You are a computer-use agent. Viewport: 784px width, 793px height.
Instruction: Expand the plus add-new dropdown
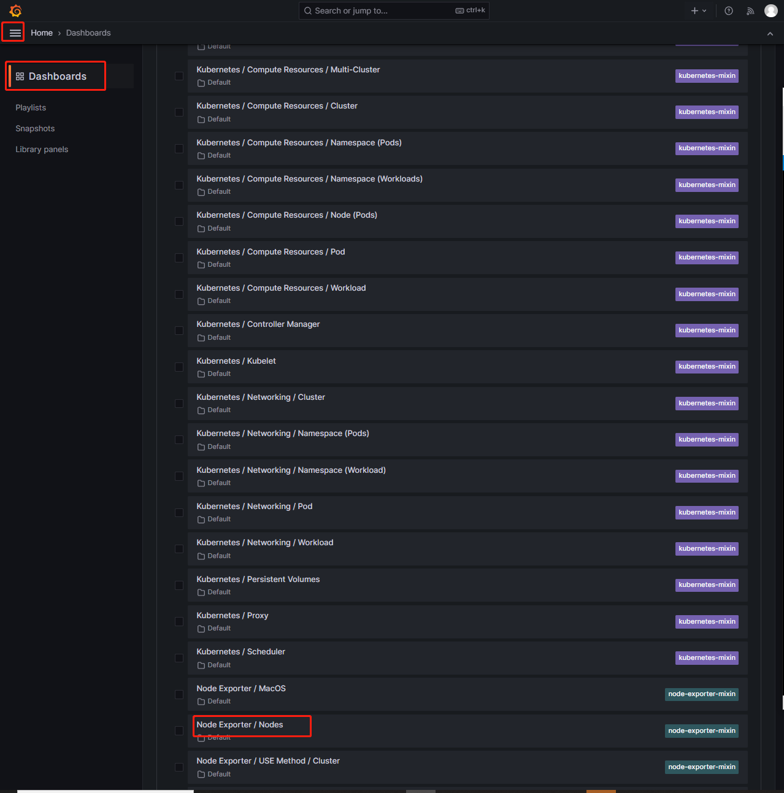(x=699, y=10)
